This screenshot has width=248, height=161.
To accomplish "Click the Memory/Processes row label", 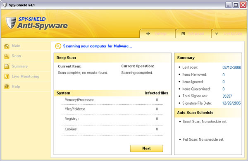I will click(x=79, y=100).
